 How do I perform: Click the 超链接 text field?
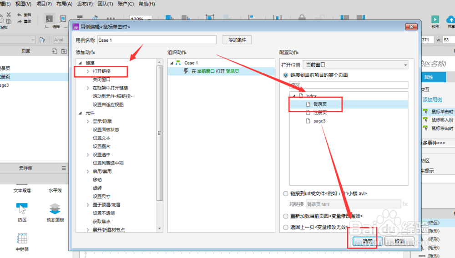pyautogui.click(x=353, y=204)
